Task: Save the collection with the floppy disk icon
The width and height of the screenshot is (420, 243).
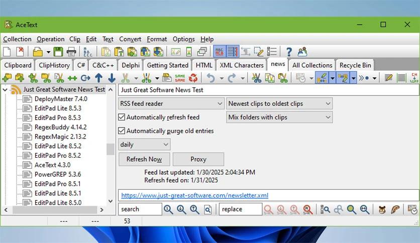Action: pos(58,52)
